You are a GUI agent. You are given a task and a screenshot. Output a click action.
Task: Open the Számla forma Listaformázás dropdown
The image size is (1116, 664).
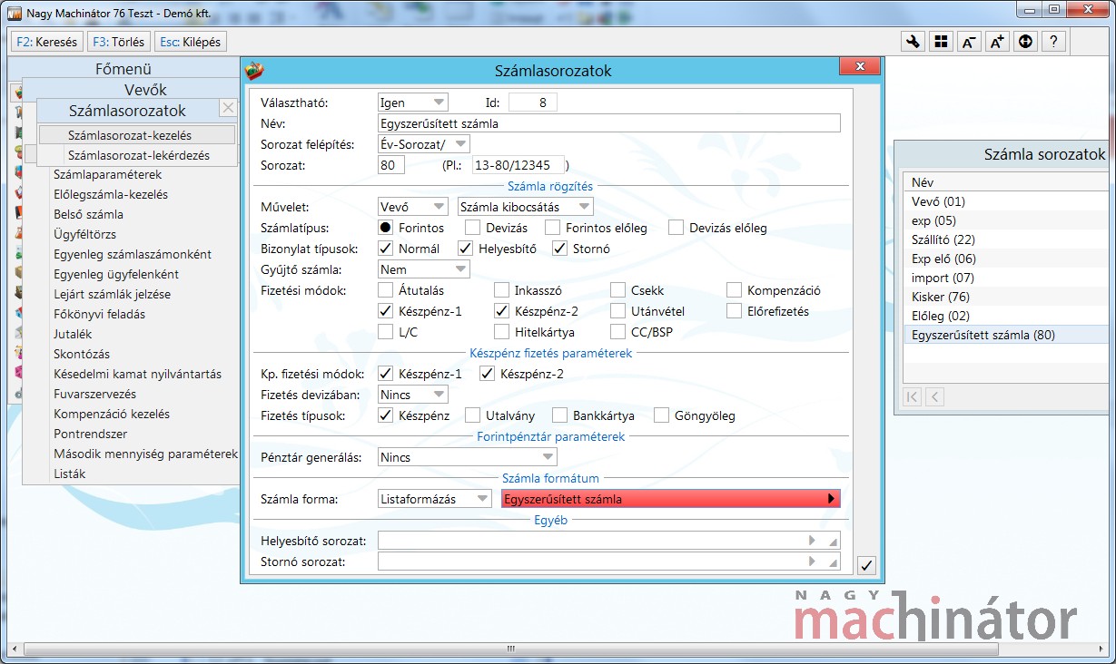pos(435,499)
